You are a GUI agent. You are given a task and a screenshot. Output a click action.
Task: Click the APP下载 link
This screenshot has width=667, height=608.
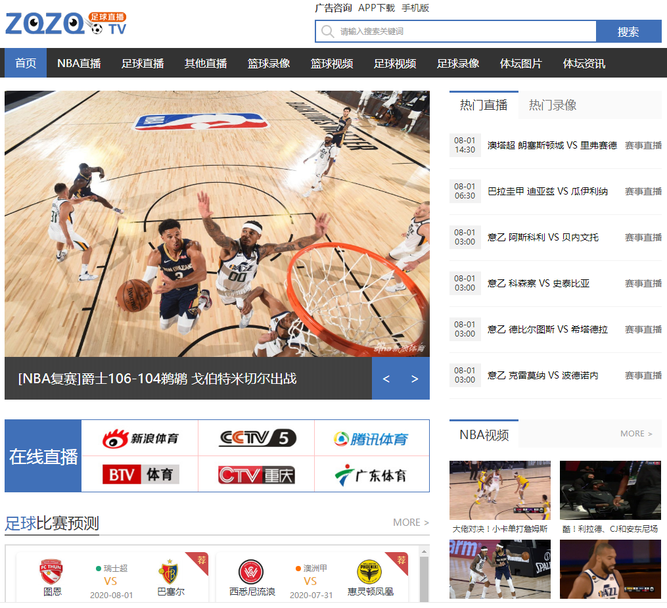[x=377, y=8]
